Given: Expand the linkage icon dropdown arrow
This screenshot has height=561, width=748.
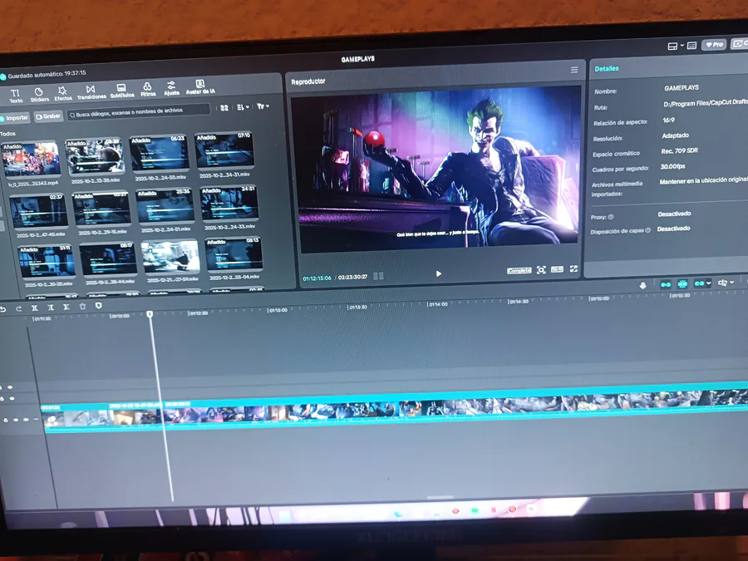Looking at the screenshot, I should 708,283.
